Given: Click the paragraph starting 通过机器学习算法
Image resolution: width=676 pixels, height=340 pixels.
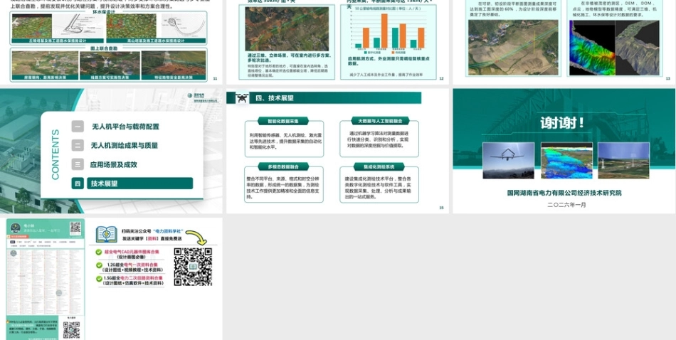Looking at the screenshot, I should coord(378,139).
